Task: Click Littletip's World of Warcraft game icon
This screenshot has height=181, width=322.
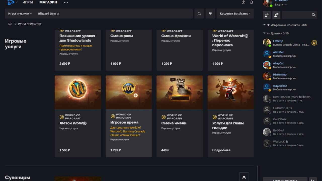Action: pyautogui.click(x=314, y=43)
